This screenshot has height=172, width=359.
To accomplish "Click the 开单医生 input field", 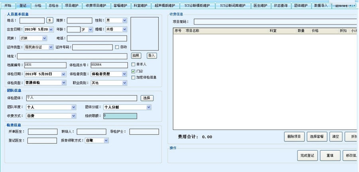I will (x=43, y=131).
